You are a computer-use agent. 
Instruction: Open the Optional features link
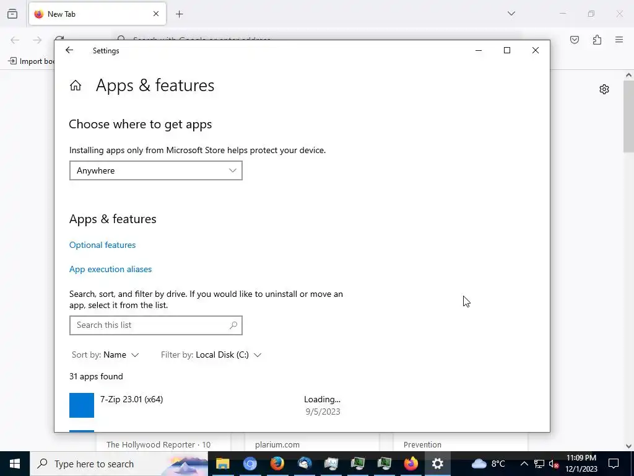(102, 245)
